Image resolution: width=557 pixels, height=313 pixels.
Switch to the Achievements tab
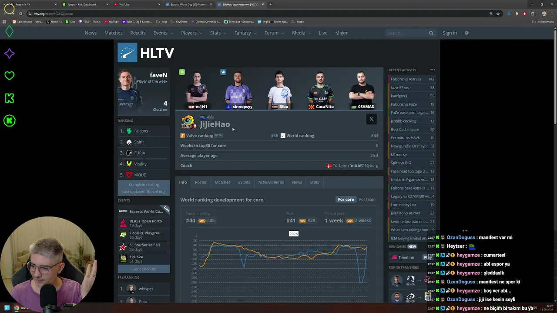[271, 182]
